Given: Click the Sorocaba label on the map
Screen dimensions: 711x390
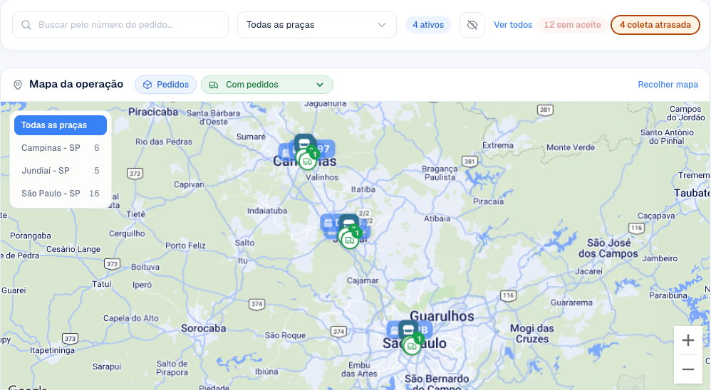Looking at the screenshot, I should coord(204,328).
